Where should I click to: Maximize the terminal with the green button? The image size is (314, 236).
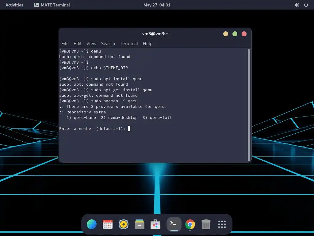point(235,34)
